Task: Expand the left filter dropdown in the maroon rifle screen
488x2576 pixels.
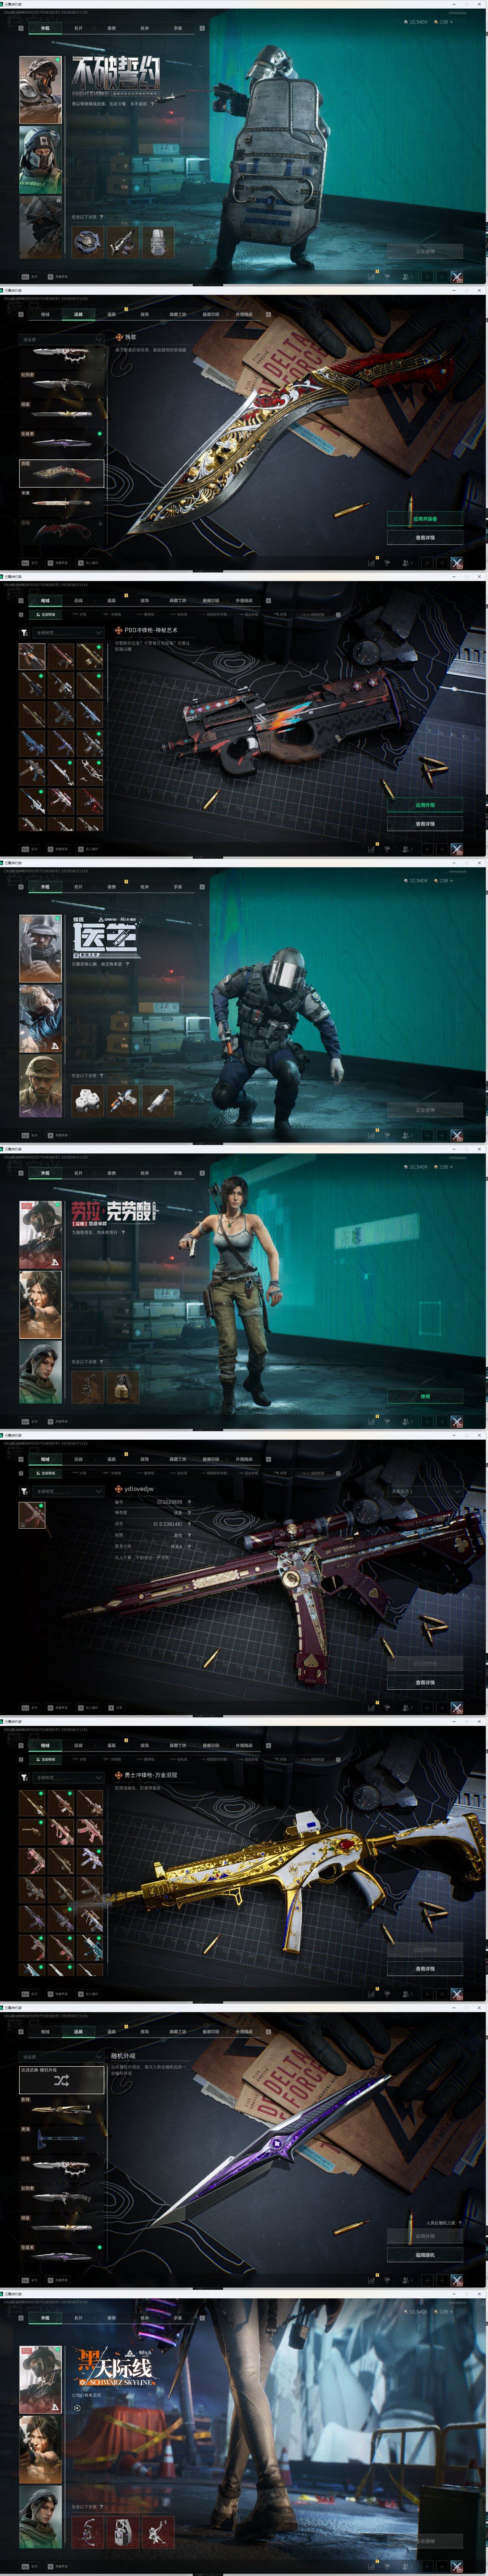Action: tap(68, 1490)
